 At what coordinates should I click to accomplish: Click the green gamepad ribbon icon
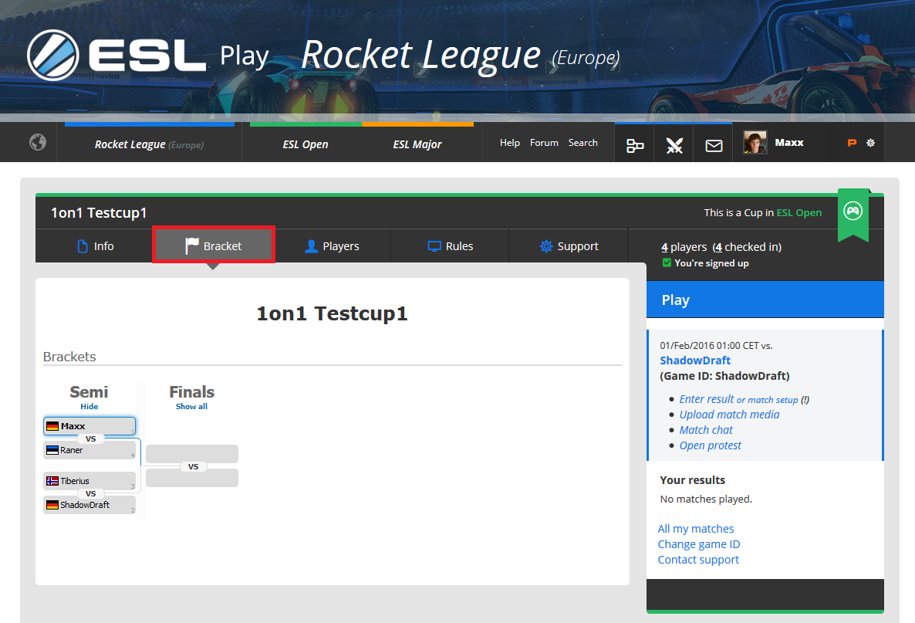[x=853, y=211]
